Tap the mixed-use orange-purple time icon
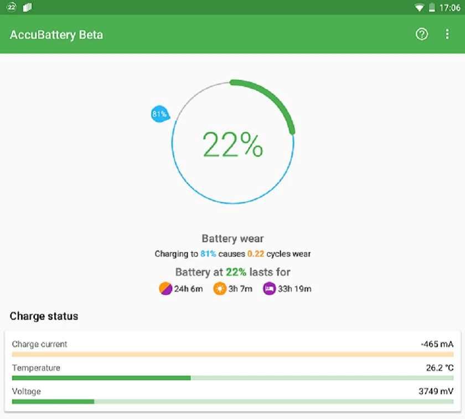Image resolution: width=465 pixels, height=419 pixels. (x=165, y=289)
